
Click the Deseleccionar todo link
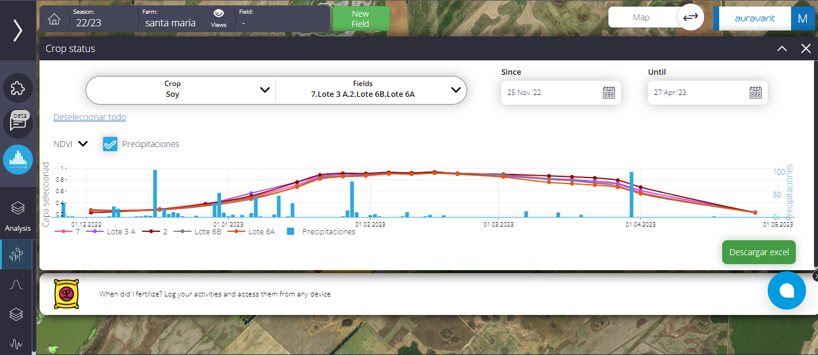(x=89, y=117)
